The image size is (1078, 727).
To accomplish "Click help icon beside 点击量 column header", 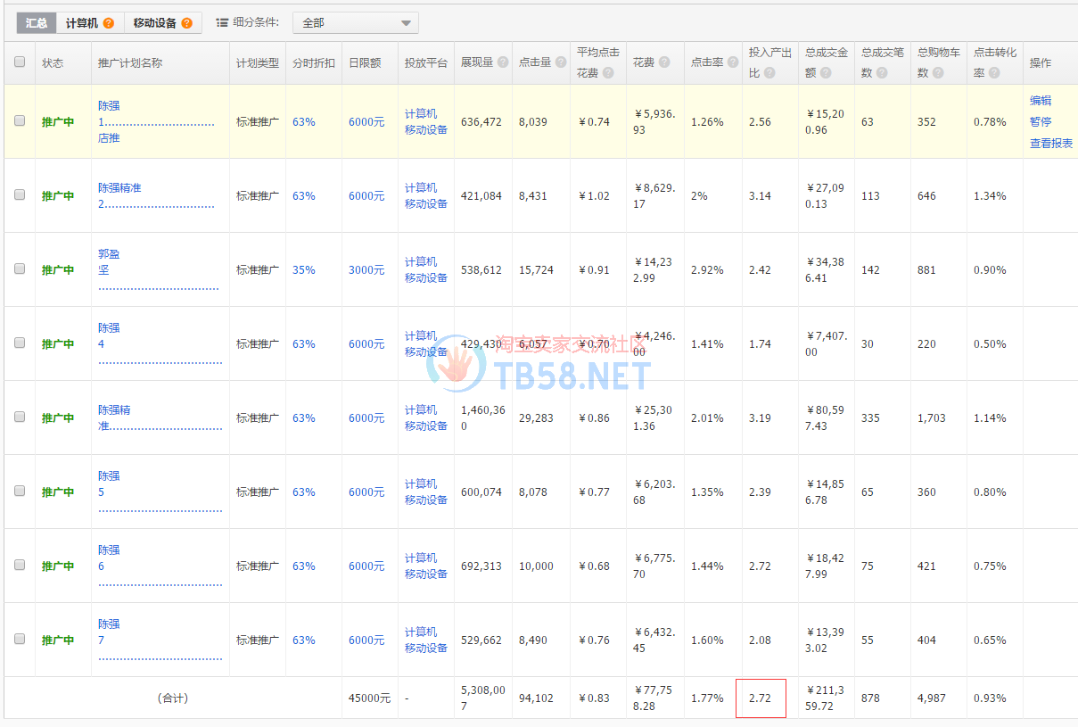I will point(560,62).
